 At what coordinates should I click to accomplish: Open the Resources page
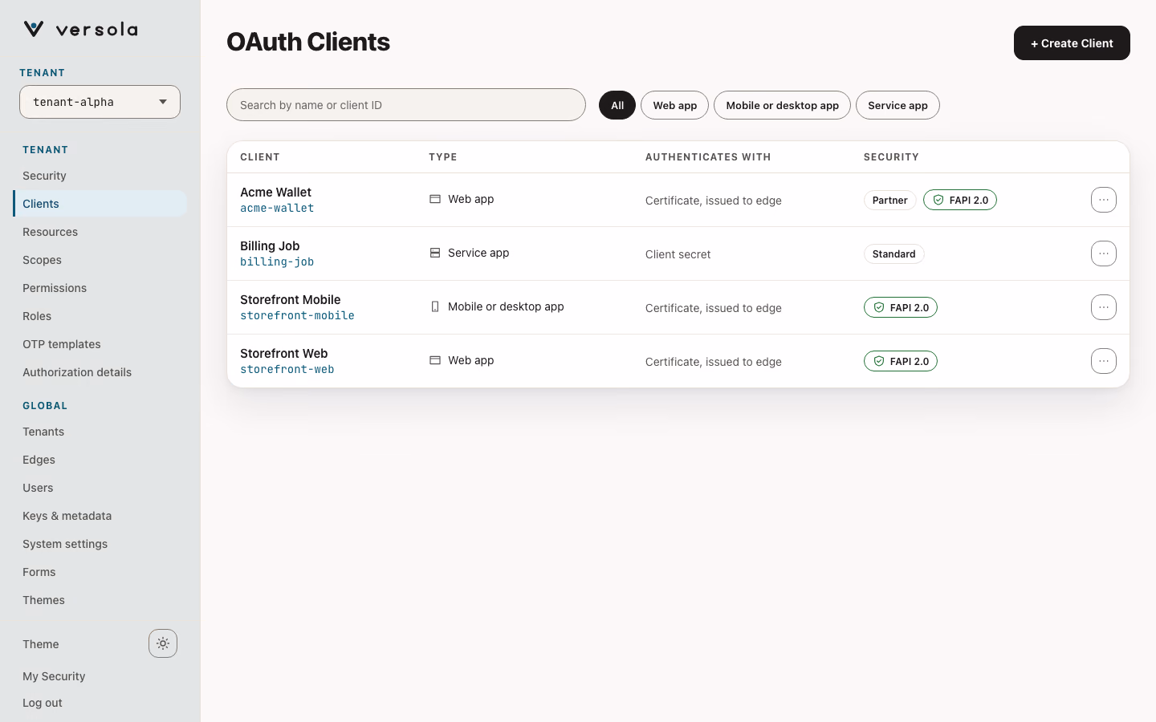coord(100,232)
